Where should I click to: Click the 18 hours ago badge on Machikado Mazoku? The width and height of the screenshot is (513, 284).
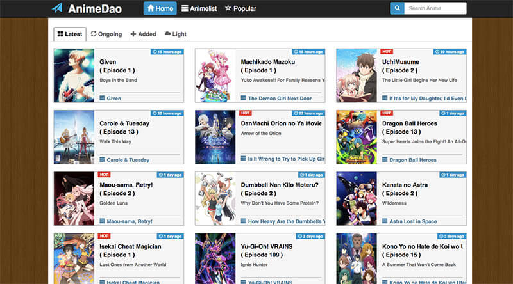(x=308, y=52)
